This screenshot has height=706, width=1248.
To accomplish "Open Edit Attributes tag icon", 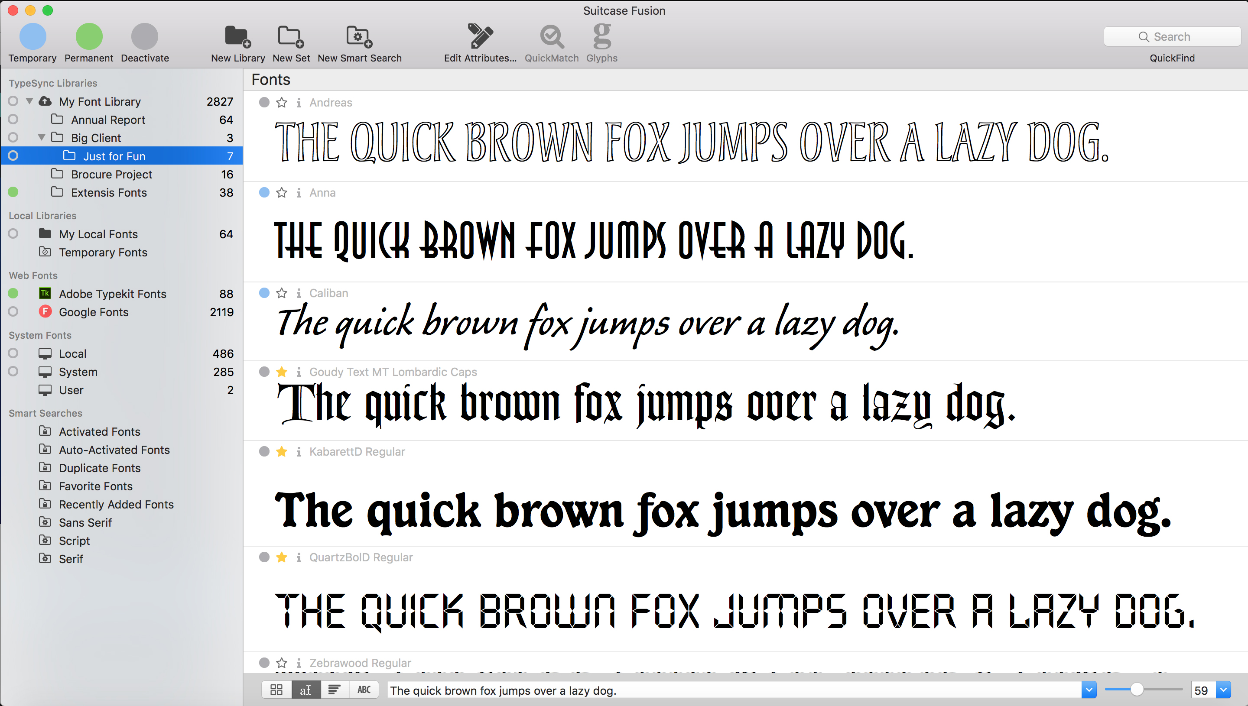I will 480,37.
